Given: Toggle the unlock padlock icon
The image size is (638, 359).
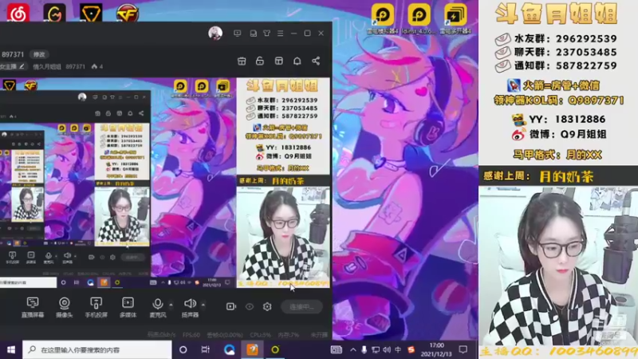Looking at the screenshot, I should (x=260, y=61).
